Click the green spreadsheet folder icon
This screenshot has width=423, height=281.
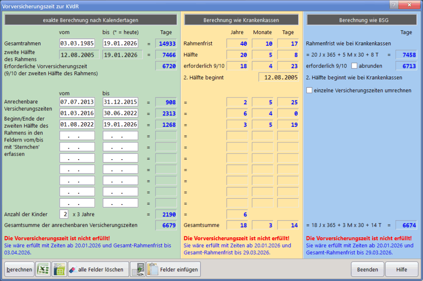[59, 269]
